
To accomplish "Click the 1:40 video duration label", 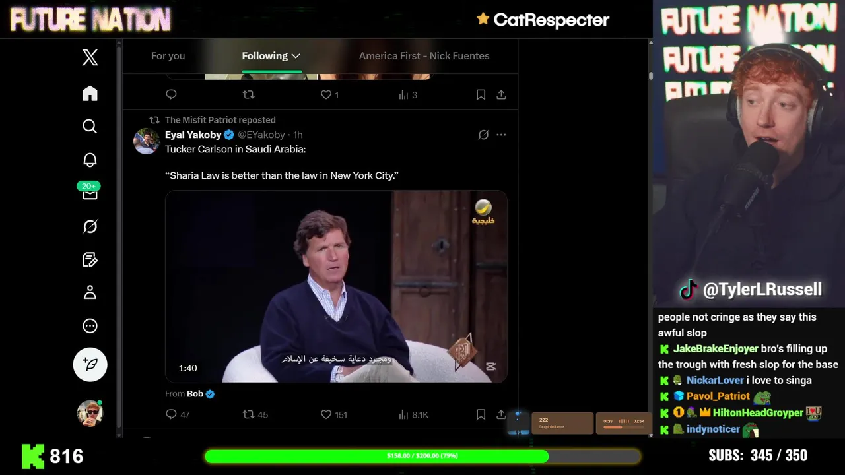I will click(187, 368).
